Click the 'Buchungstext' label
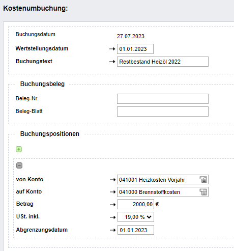The width and height of the screenshot is (234, 251). [34, 61]
